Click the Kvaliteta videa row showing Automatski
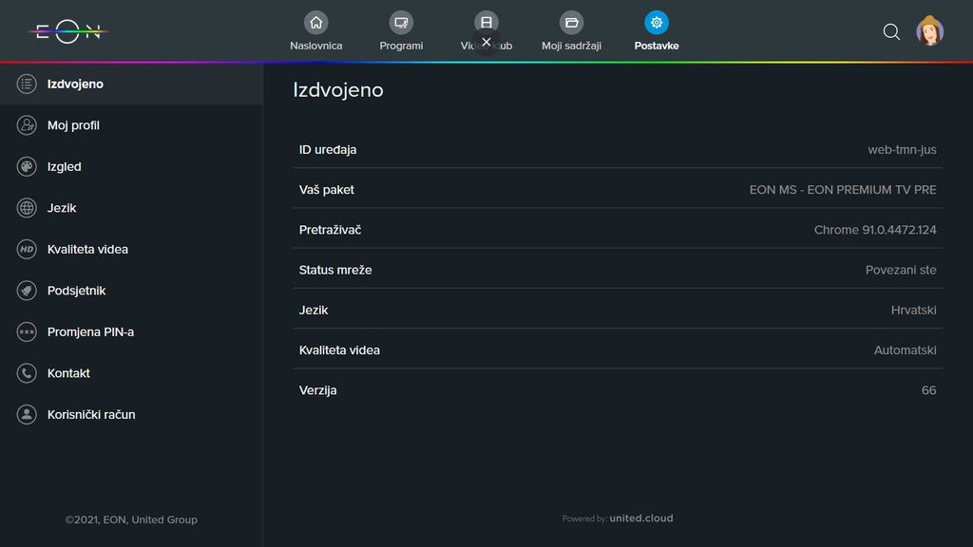The width and height of the screenshot is (973, 547). point(618,349)
